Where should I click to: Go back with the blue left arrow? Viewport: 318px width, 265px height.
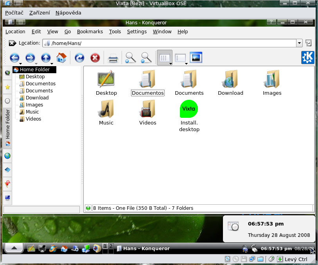14,58
